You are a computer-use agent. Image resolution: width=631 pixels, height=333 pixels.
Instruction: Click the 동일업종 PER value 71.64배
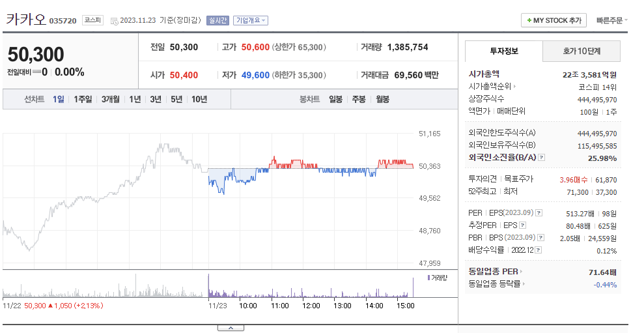point(602,272)
